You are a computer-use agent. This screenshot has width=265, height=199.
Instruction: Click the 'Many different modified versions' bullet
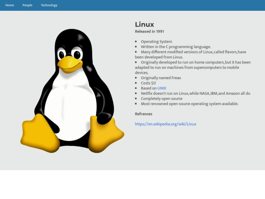[190, 55]
